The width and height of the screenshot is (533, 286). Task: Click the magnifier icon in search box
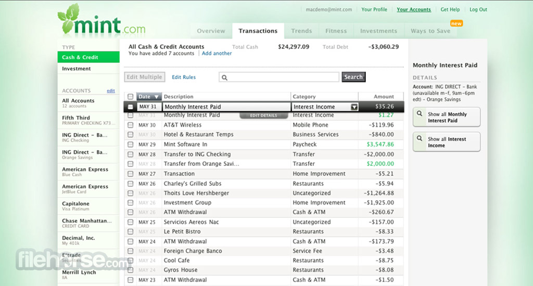pyautogui.click(x=224, y=77)
